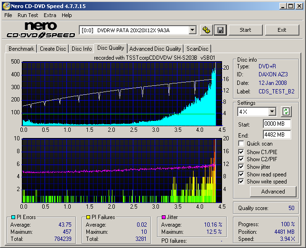The width and height of the screenshot is (306, 248).
Task: Toggle Show read speed checkbox
Action: click(x=241, y=174)
